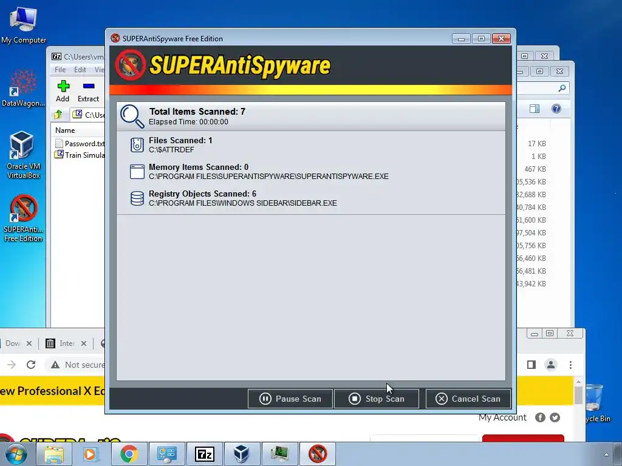Click the magnifying glass scan icon
This screenshot has width=622, height=466.
(x=132, y=116)
